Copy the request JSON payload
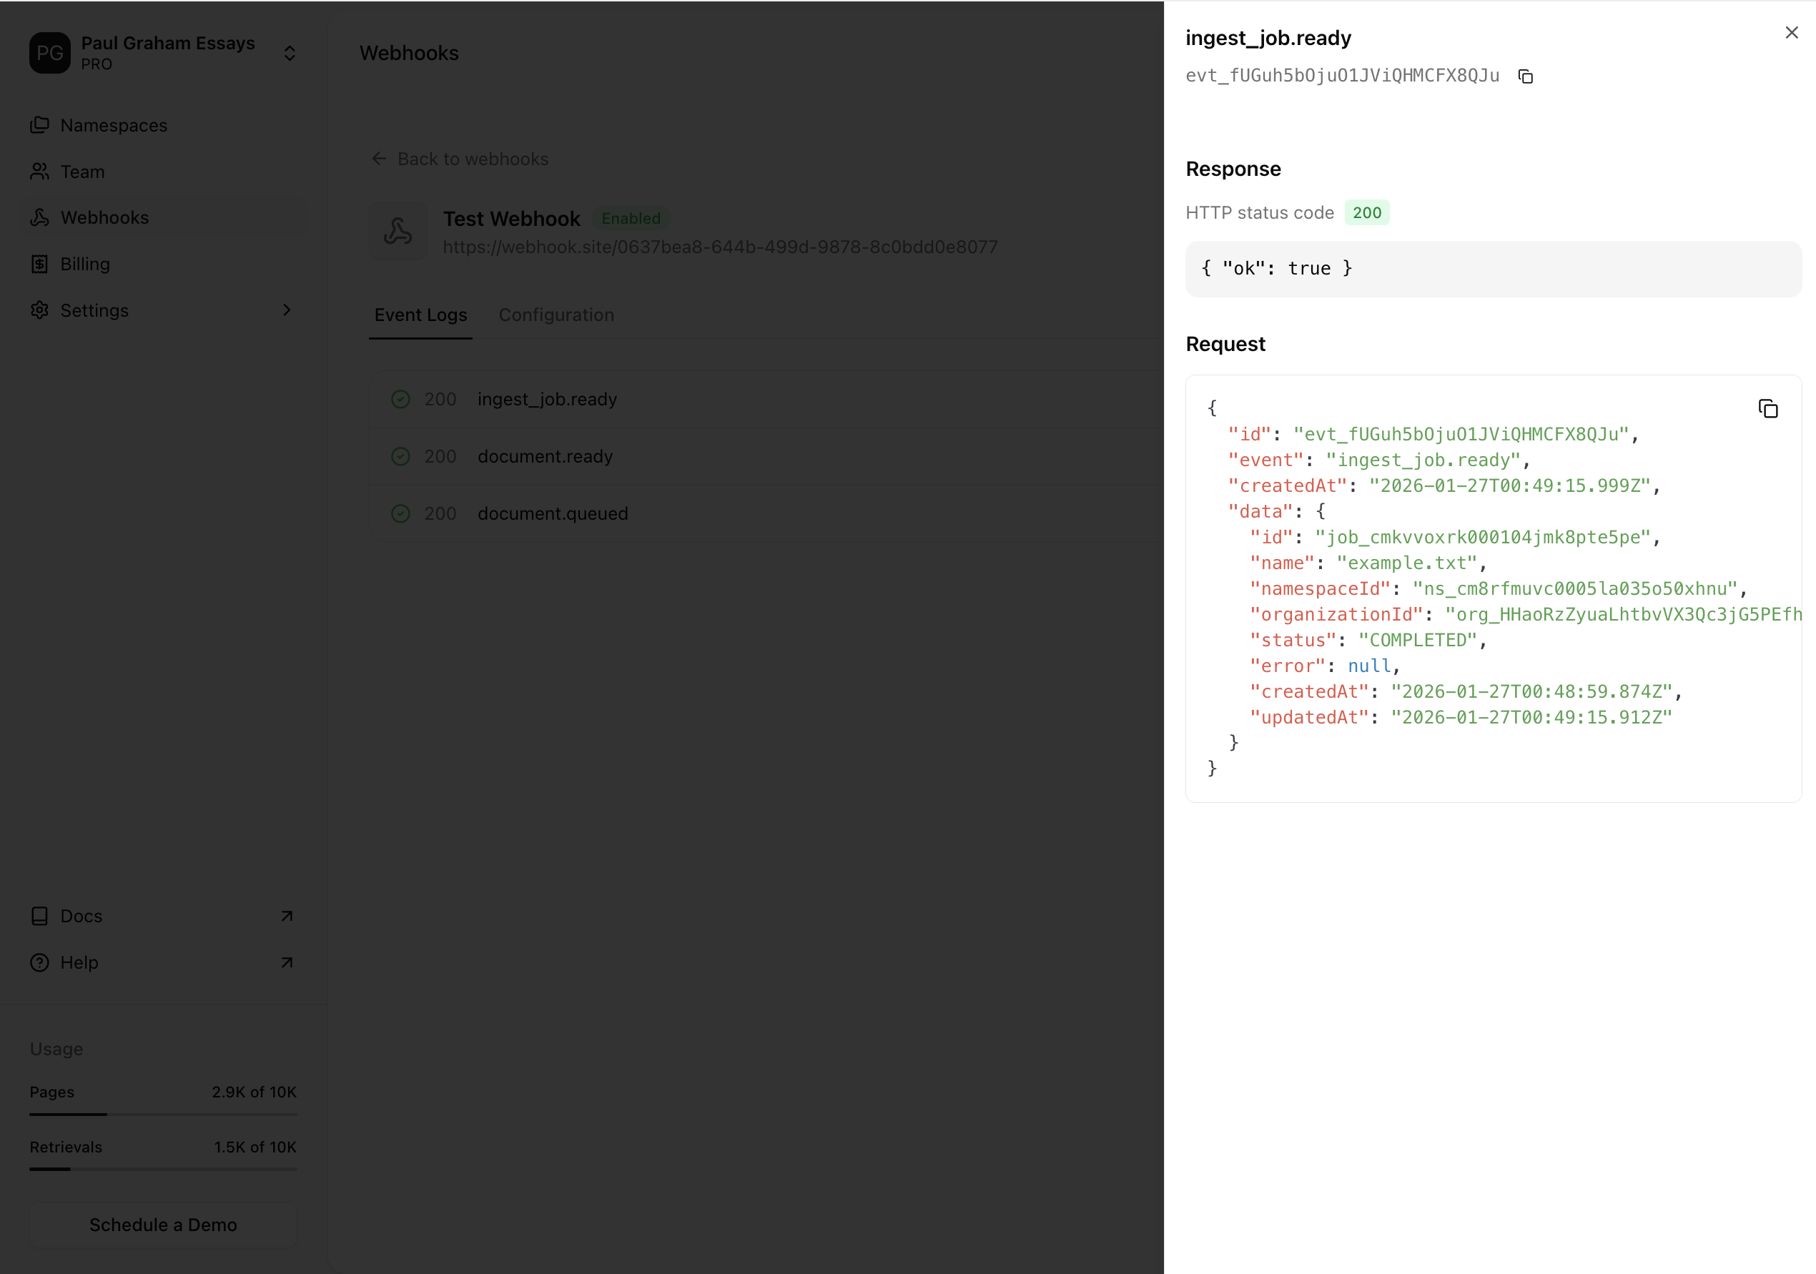The width and height of the screenshot is (1816, 1274). 1769,408
